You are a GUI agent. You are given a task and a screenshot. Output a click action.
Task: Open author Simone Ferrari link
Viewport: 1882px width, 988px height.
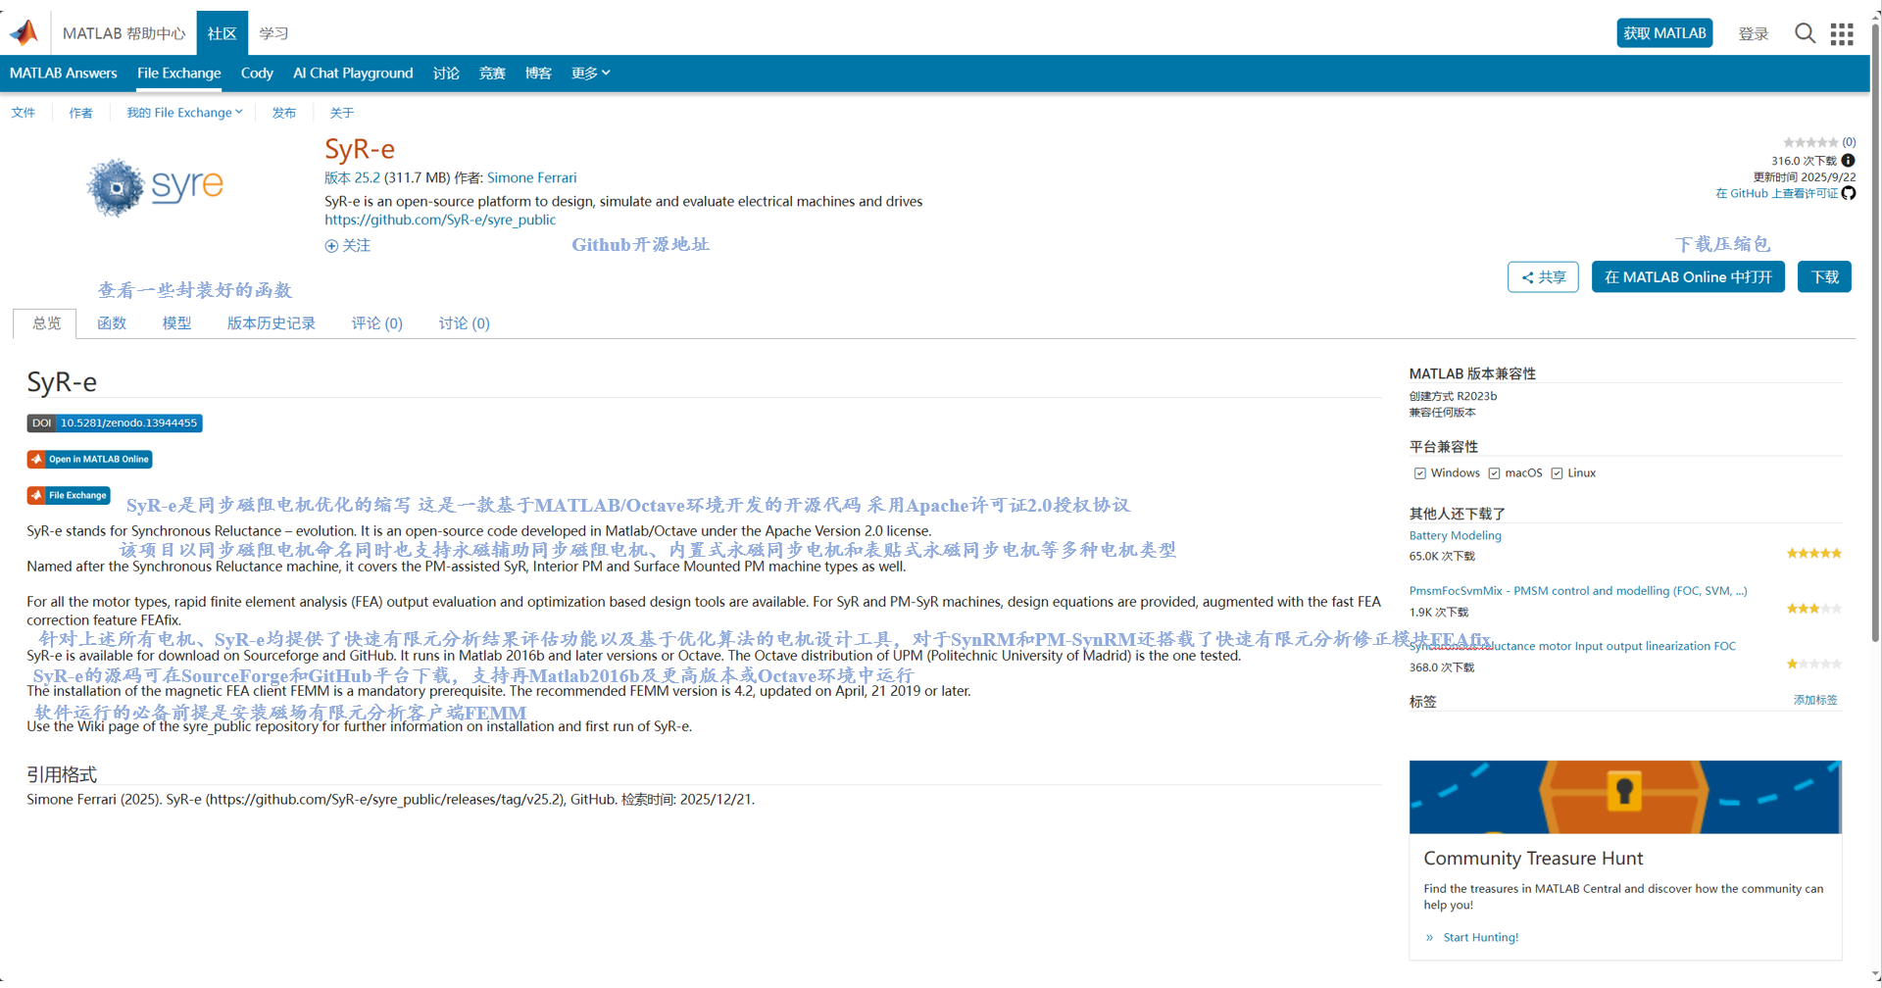(532, 178)
